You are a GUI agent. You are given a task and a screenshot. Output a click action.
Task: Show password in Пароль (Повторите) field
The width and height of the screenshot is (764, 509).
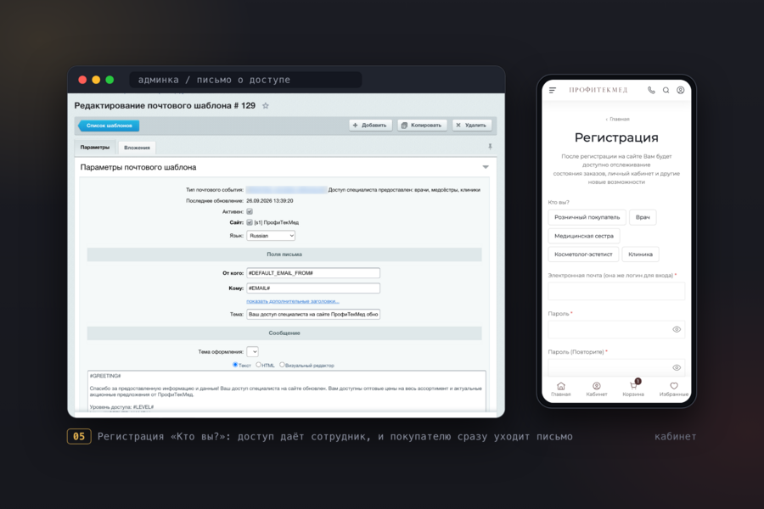pos(677,367)
